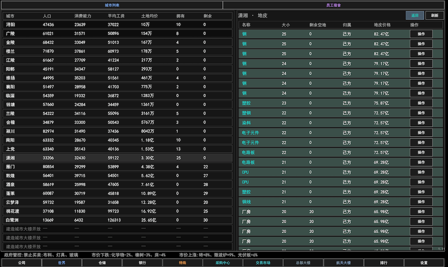
Task: Click 操作 button for the 染料 plot
Action: 421,123
